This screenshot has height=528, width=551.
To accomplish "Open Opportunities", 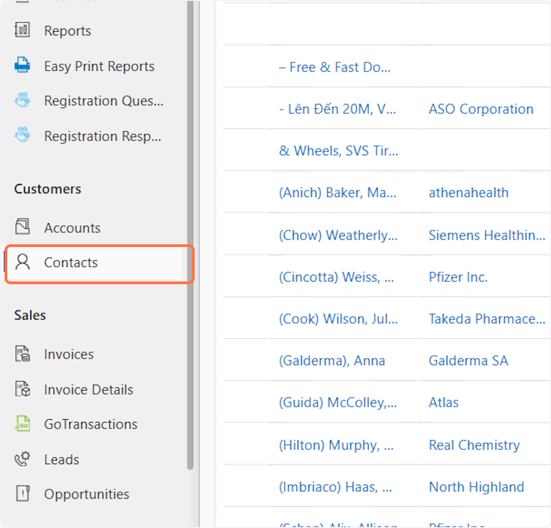I will pos(87,494).
